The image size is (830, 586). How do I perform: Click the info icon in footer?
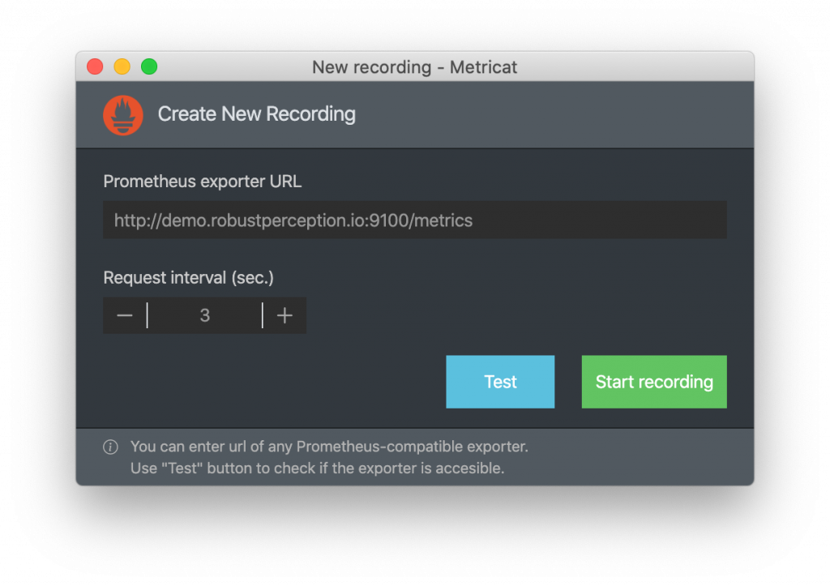click(110, 447)
